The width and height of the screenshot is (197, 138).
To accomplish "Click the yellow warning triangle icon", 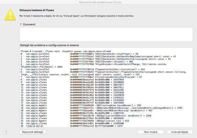I will 10,14.
